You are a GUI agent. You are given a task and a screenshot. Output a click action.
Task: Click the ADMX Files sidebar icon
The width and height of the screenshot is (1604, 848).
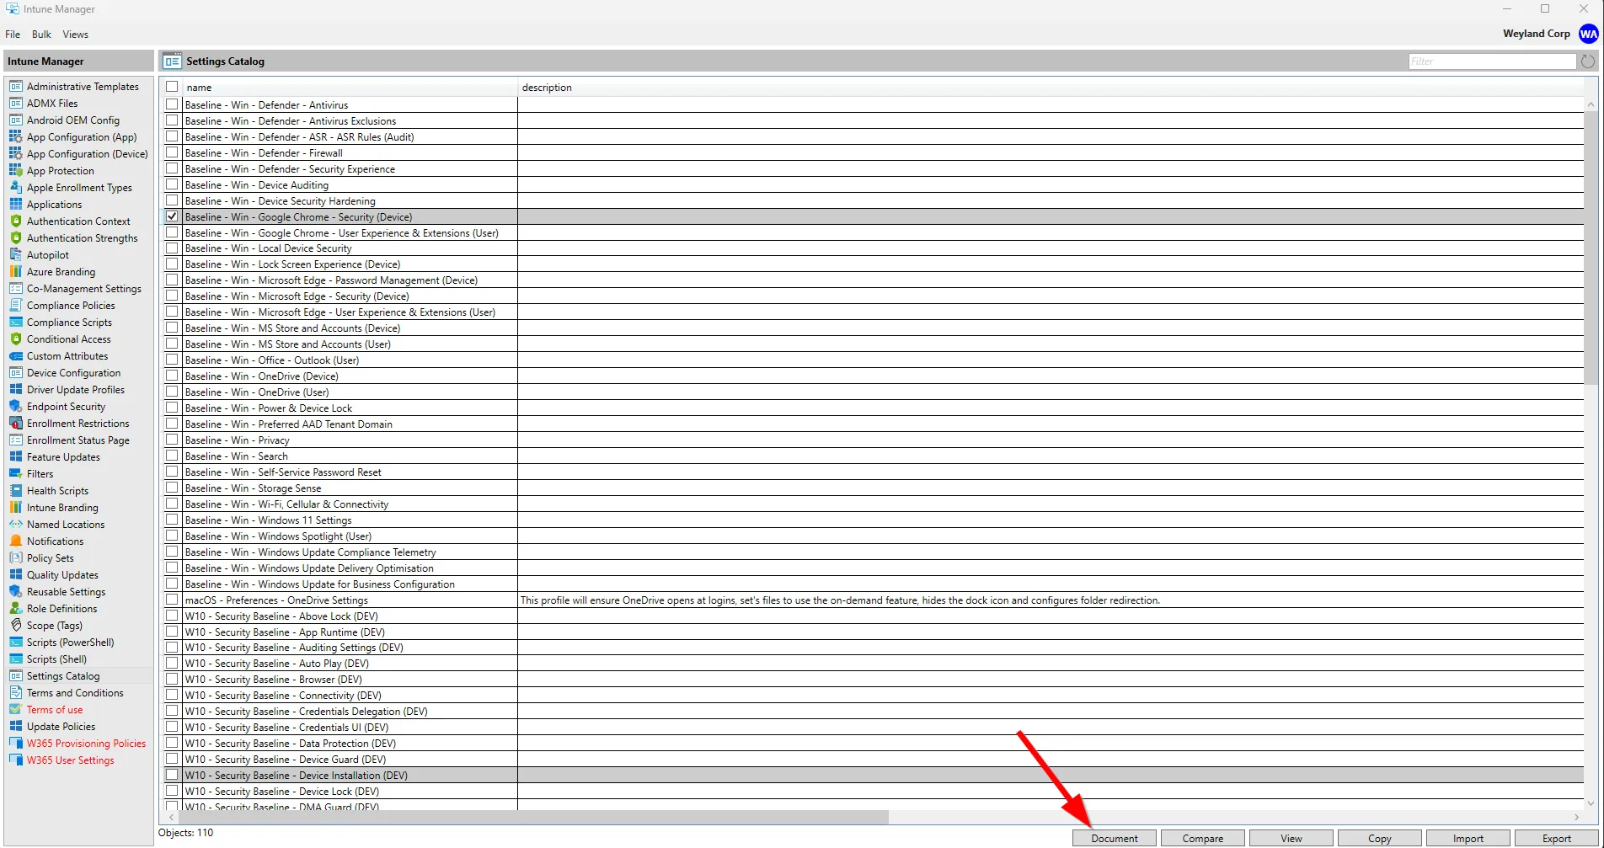coord(15,104)
